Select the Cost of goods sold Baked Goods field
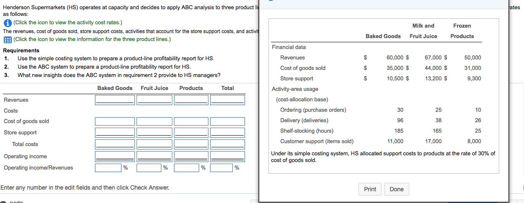Viewport: 524px width, 203px height. click(115, 121)
